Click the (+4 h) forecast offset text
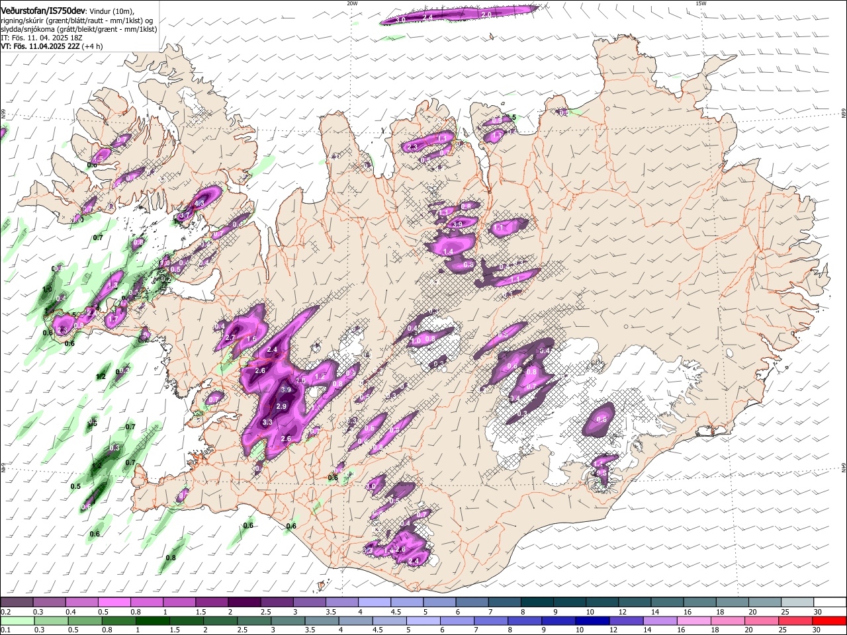 [93, 46]
